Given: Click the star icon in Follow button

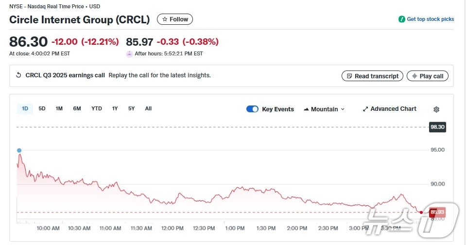Looking at the screenshot, I should click(x=165, y=19).
